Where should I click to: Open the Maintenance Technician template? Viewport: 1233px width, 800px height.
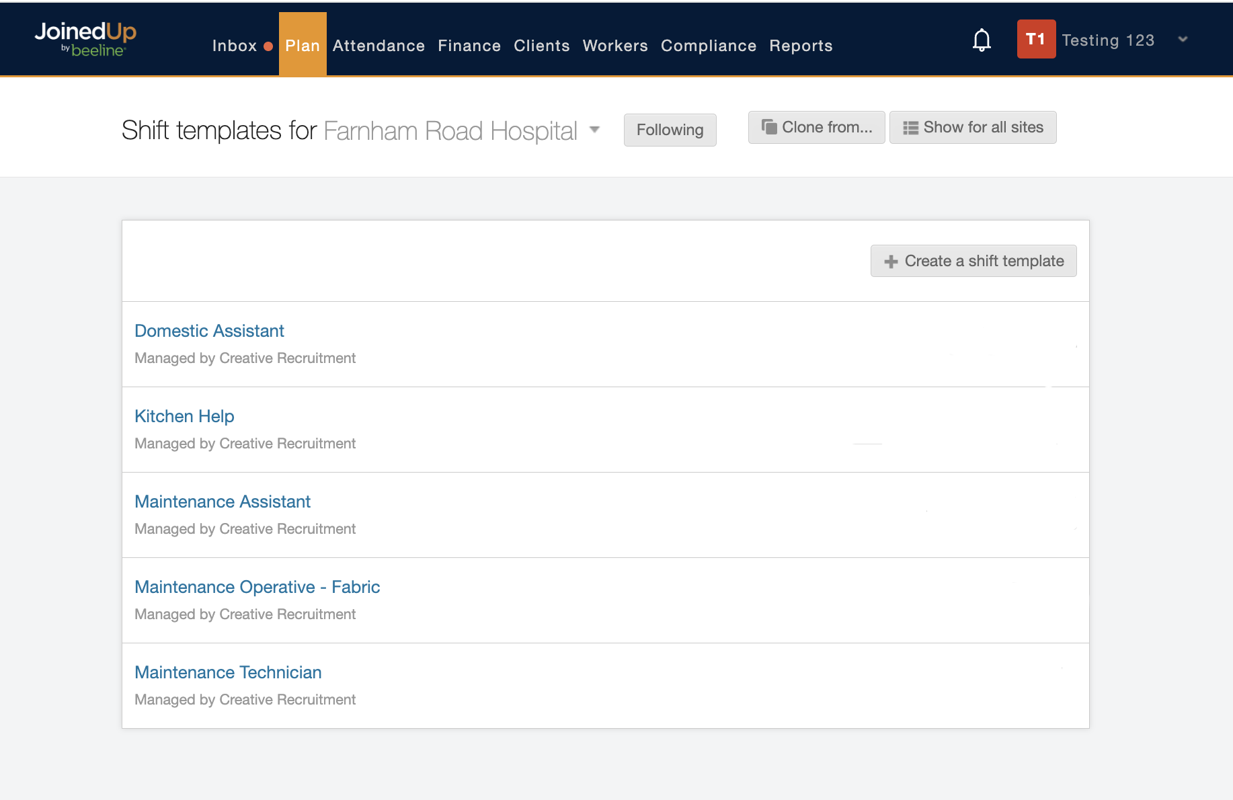coord(228,672)
